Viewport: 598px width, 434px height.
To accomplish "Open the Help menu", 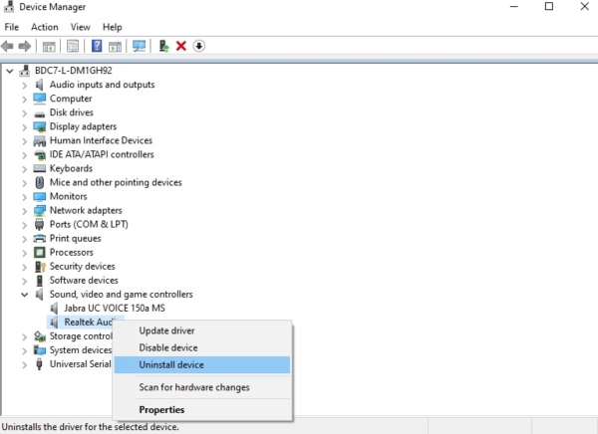I will [x=112, y=27].
